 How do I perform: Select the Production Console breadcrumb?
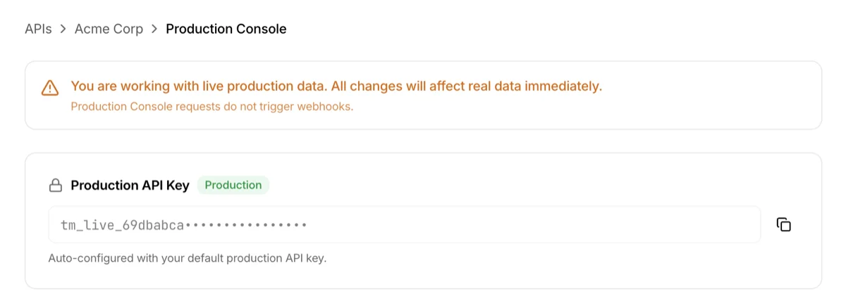(226, 30)
